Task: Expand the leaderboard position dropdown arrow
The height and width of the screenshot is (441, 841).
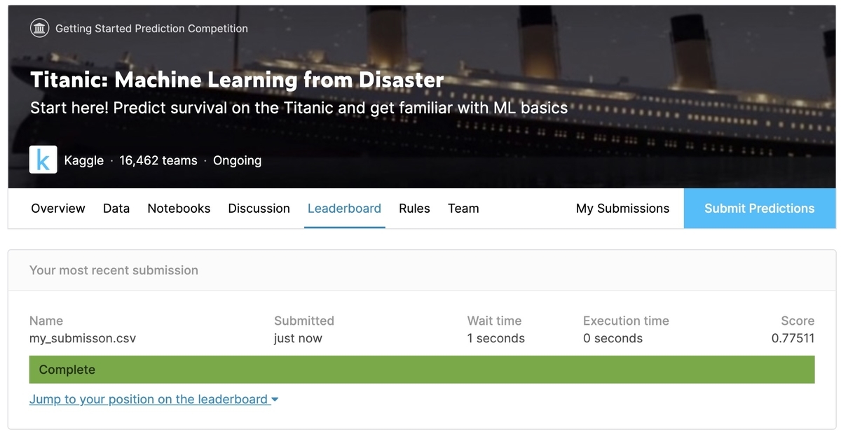Action: pyautogui.click(x=275, y=400)
